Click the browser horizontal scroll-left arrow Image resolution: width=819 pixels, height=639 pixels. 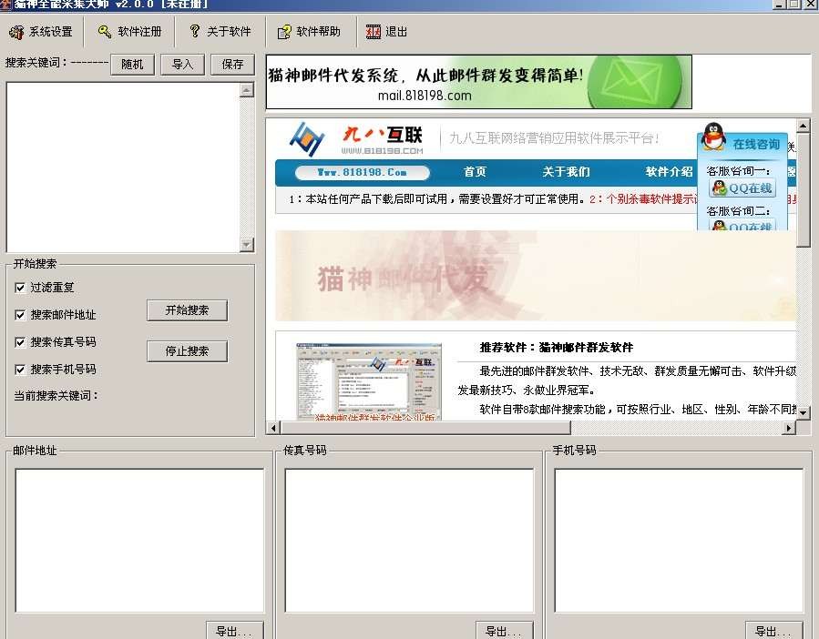pyautogui.click(x=272, y=428)
